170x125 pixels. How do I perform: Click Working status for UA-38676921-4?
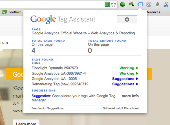click(x=127, y=73)
